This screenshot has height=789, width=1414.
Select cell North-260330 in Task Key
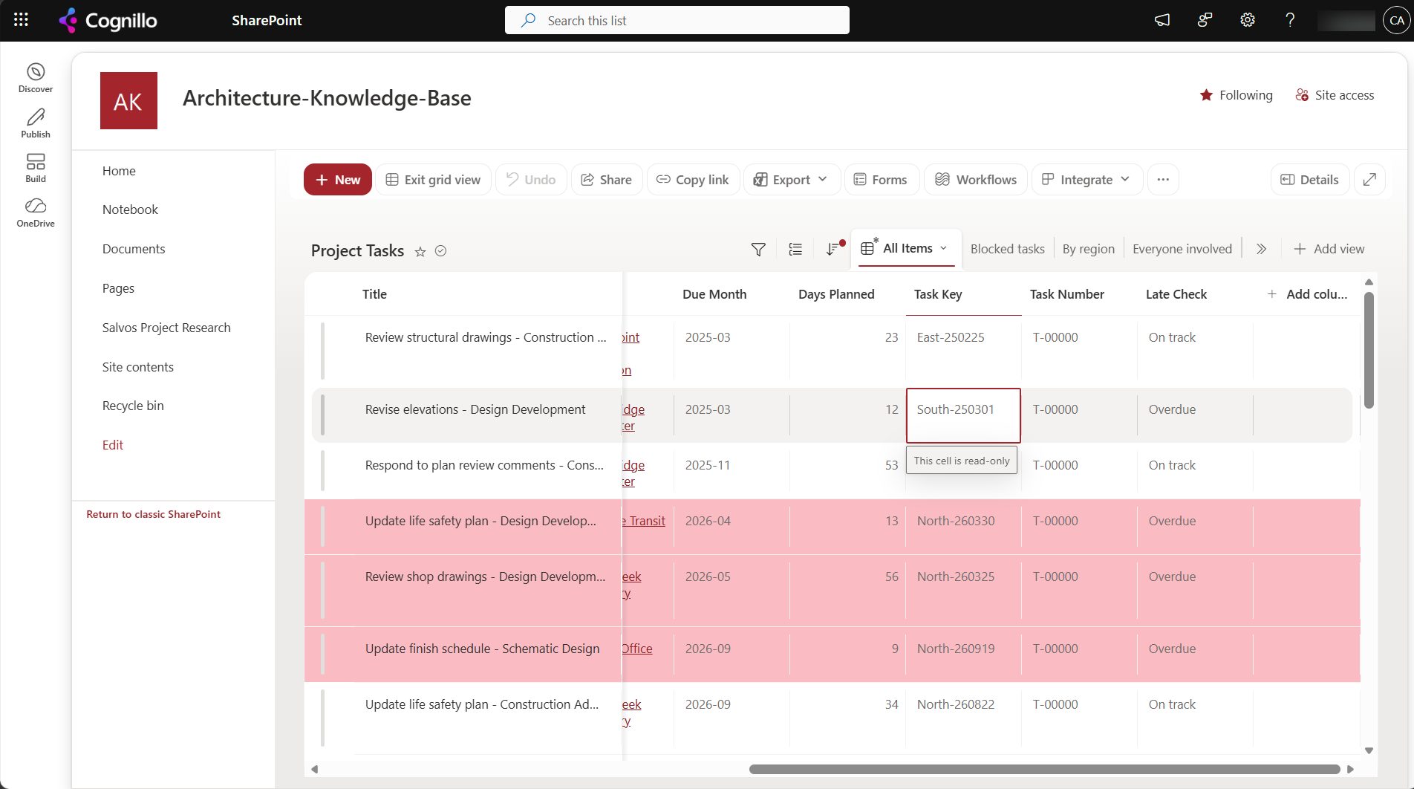pos(963,526)
